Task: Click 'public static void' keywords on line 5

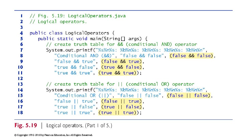Action: pyautogui.click(x=63, y=39)
